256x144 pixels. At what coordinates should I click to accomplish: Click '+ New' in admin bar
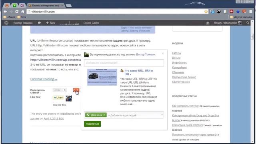[51, 23]
